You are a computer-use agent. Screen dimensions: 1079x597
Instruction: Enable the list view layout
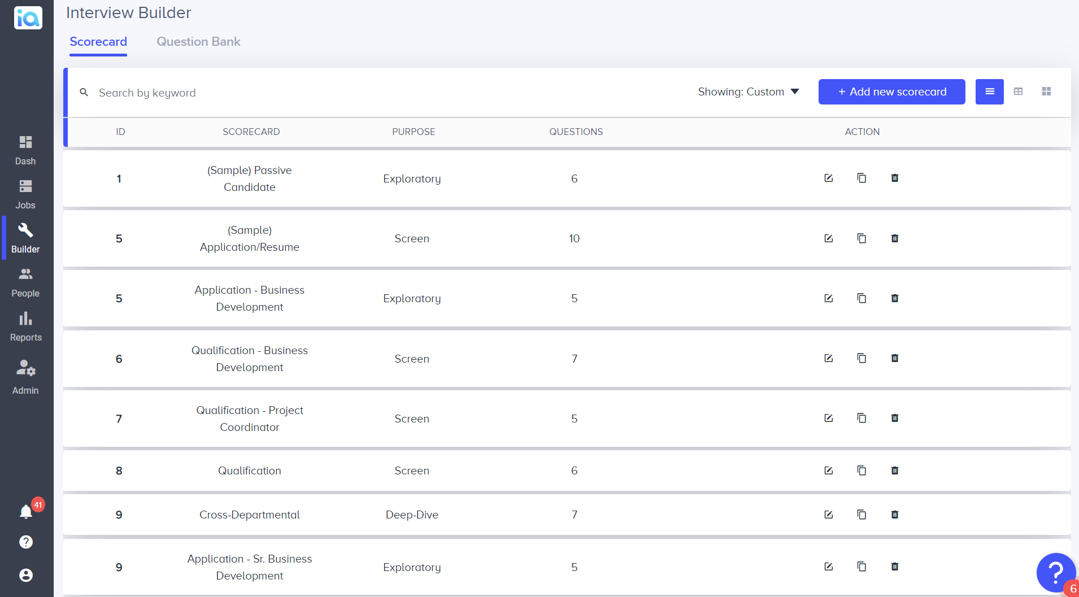click(989, 91)
